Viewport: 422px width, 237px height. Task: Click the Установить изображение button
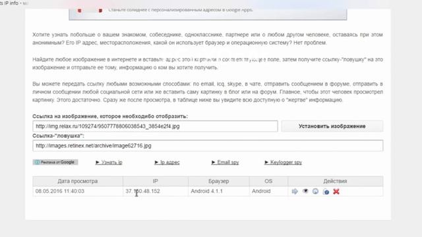pos(332,126)
